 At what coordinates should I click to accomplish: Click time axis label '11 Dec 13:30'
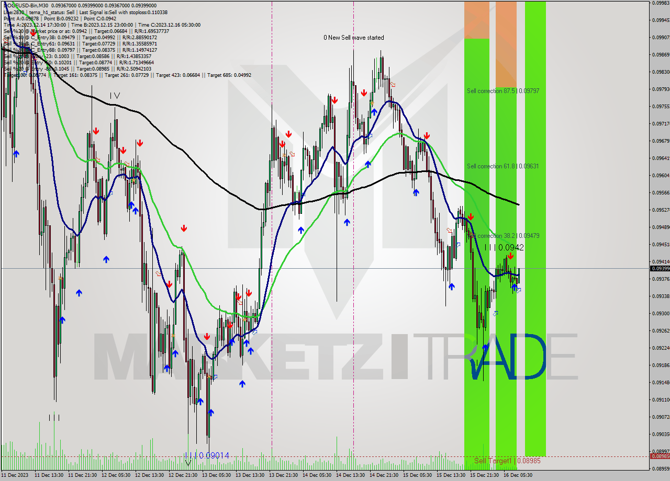(x=49, y=475)
